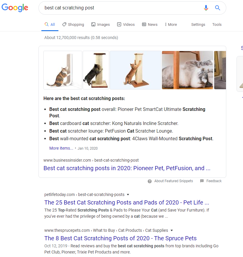This screenshot has width=243, height=257.
Task: Click the Videos play icon
Action: [x=119, y=24]
